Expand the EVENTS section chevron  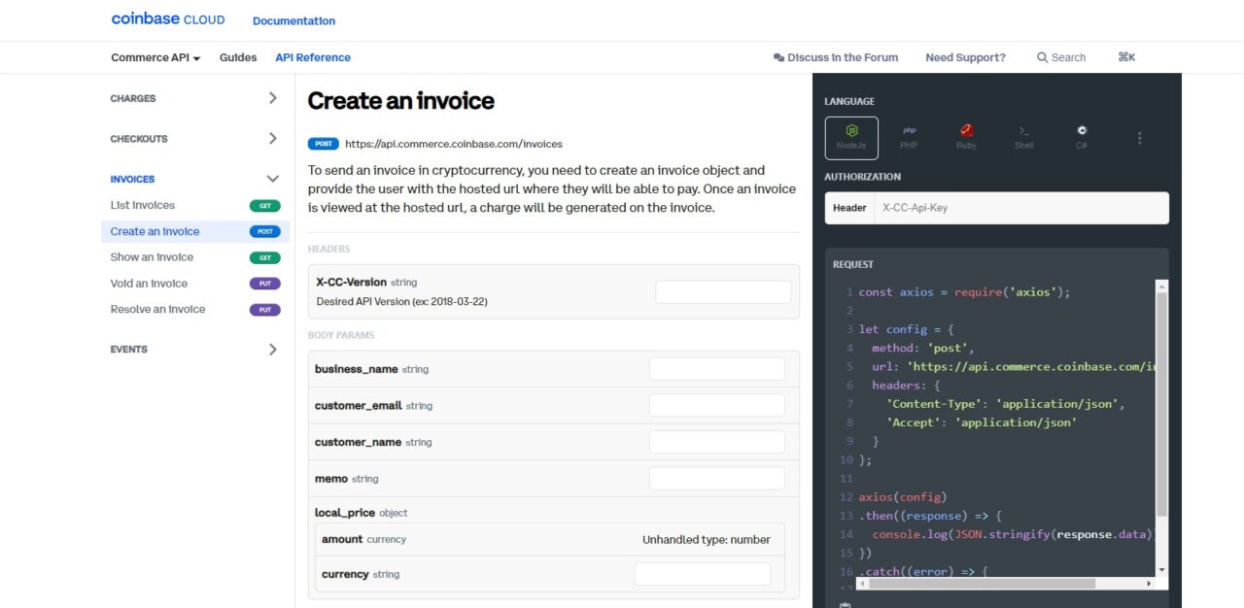coord(272,350)
